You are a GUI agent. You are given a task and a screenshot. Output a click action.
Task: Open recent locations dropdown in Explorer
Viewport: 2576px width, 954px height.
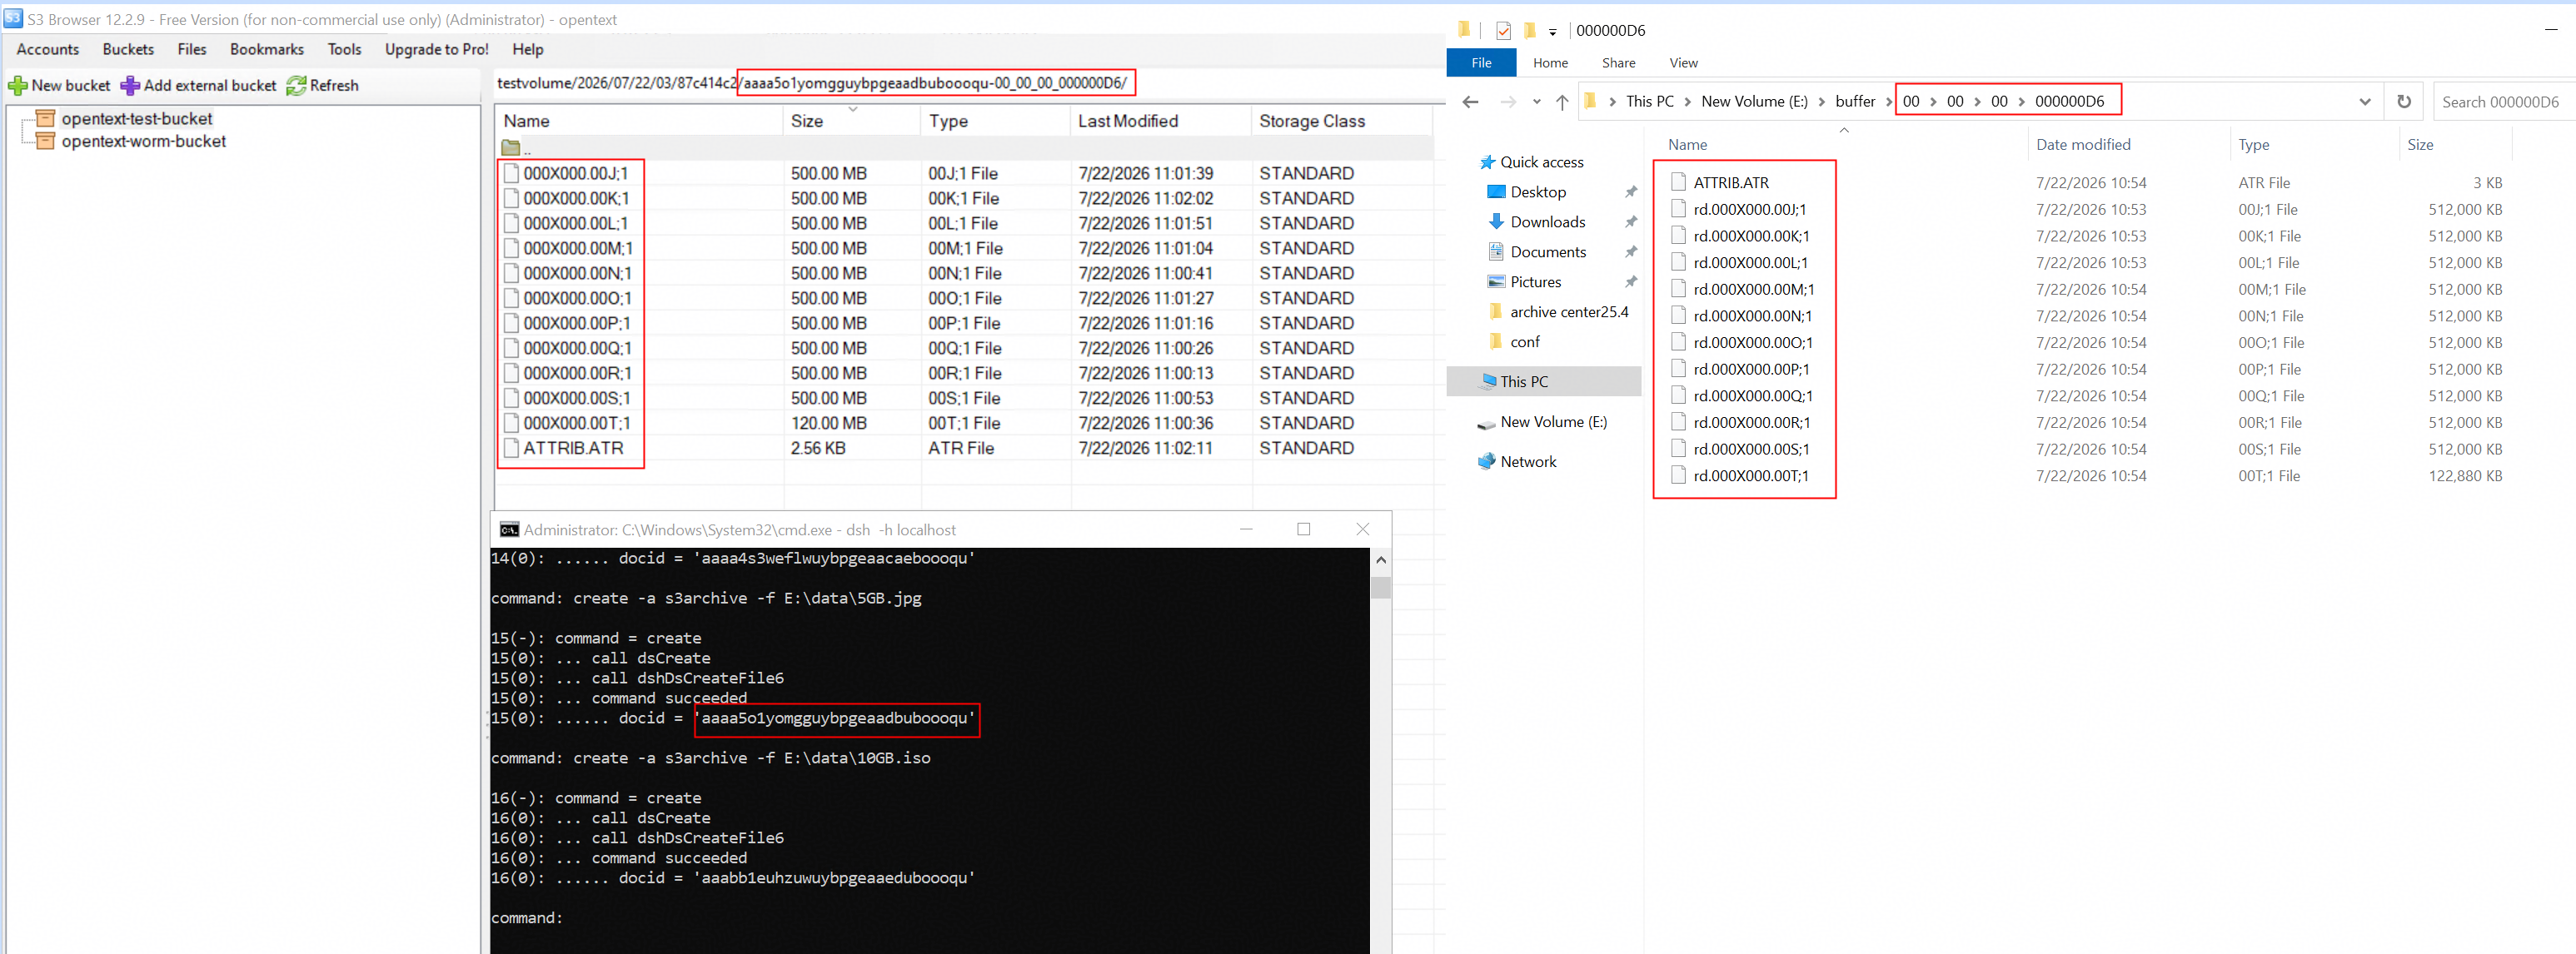tap(1537, 101)
